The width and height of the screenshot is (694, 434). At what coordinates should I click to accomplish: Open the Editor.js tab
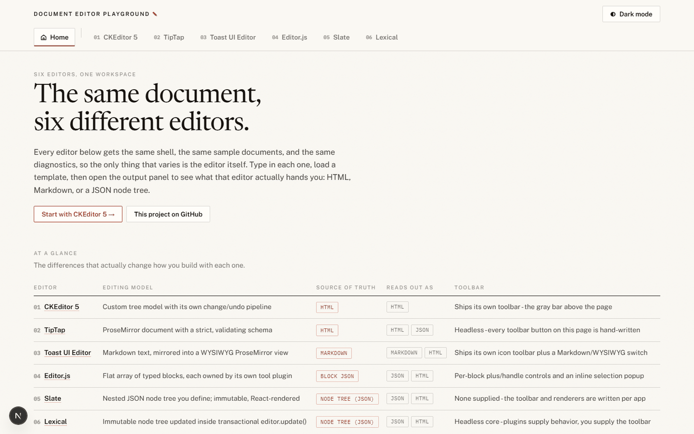(289, 37)
